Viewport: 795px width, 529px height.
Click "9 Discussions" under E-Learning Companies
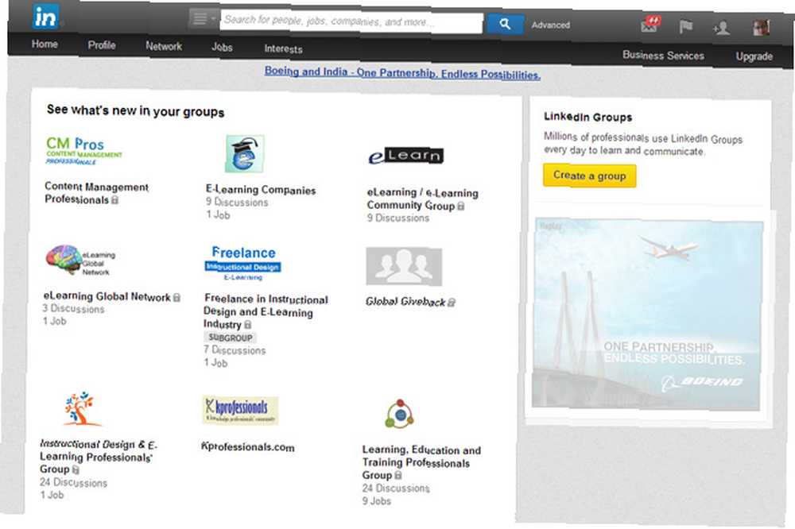[x=237, y=202]
